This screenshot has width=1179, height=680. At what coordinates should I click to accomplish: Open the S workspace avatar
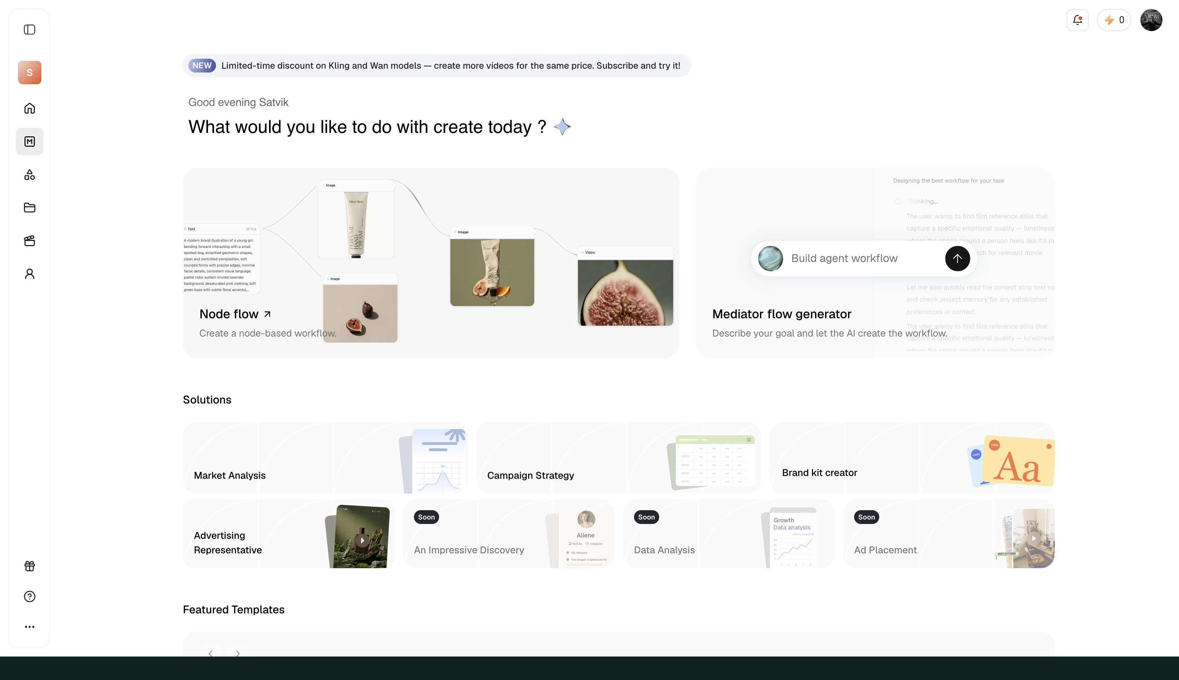coord(29,72)
